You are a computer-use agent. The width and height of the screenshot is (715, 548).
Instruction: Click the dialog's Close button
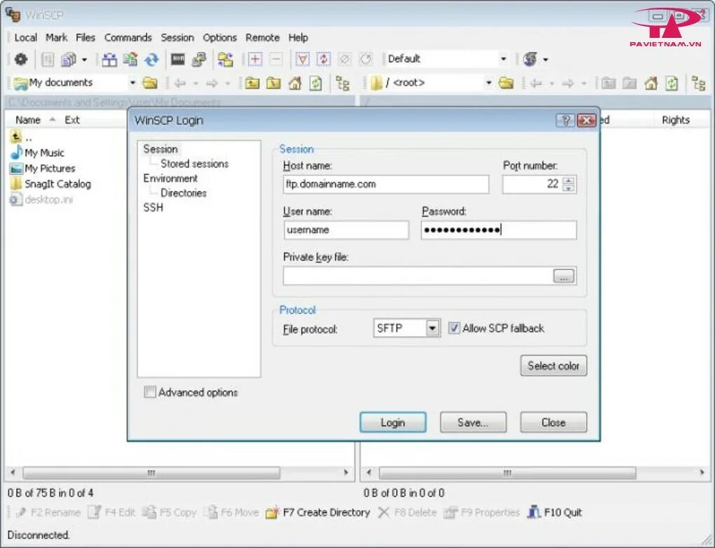click(x=553, y=422)
